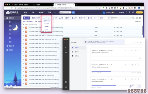This screenshot has height=94, width=148.
Task: Open info for the 13-04-04-263 task
Action: click(x=139, y=50)
